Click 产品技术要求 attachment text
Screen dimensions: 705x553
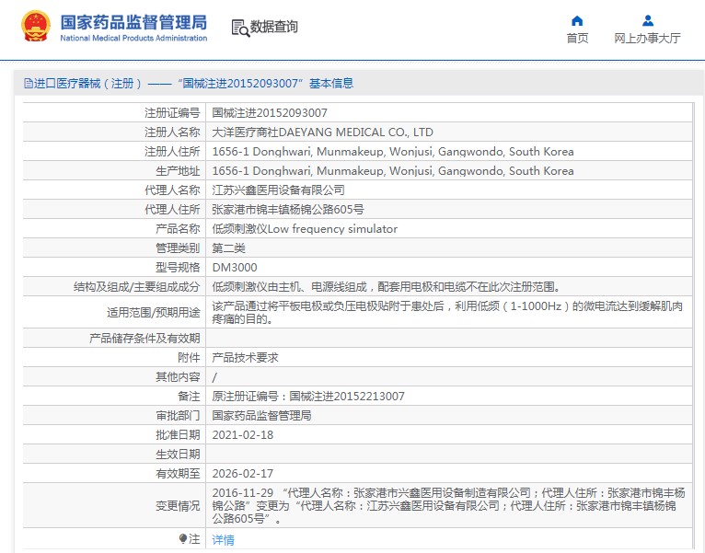(x=245, y=358)
